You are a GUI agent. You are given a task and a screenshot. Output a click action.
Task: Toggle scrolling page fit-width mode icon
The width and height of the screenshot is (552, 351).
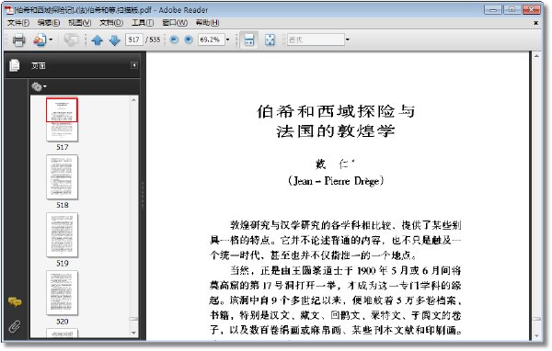point(249,40)
